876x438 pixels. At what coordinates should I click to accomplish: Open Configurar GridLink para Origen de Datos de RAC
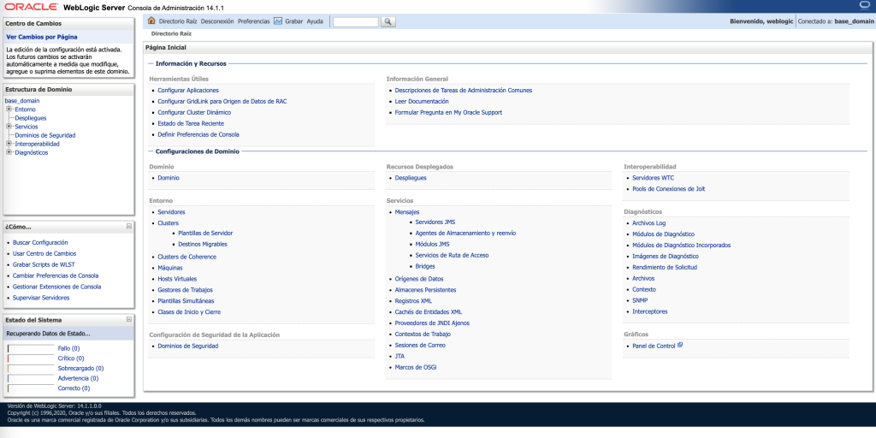click(x=222, y=101)
